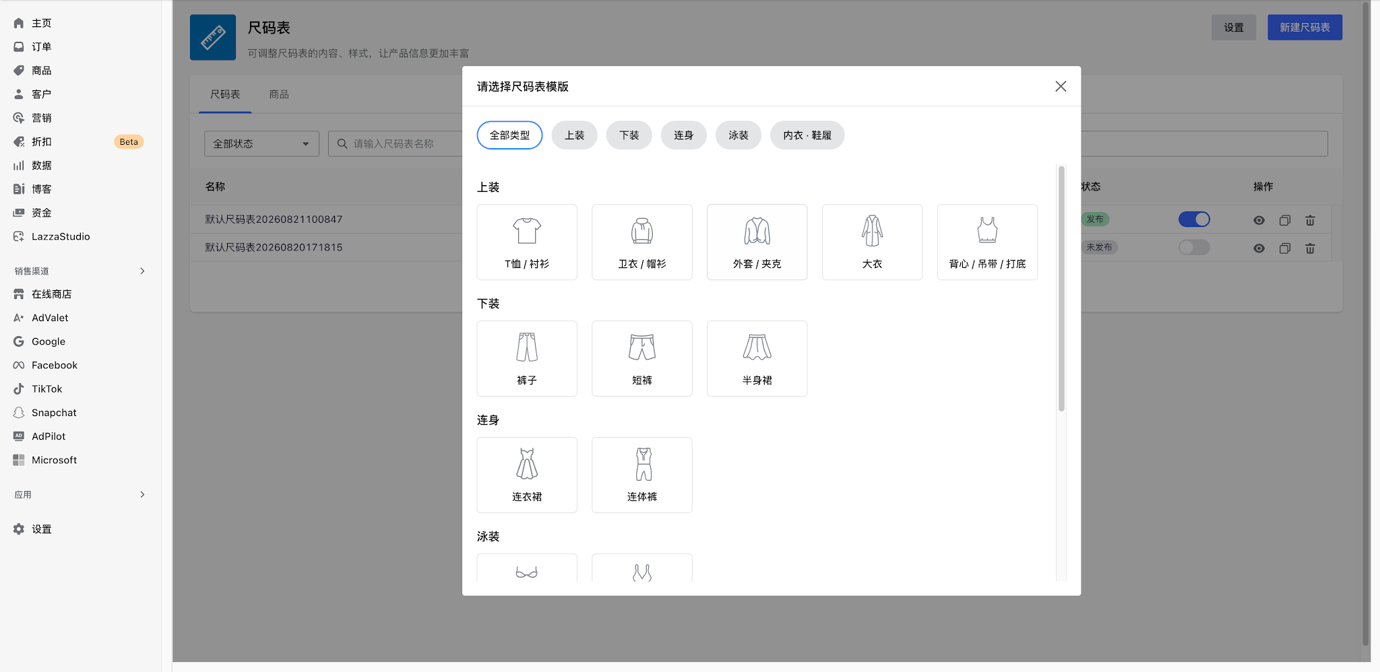Image resolution: width=1380 pixels, height=672 pixels.
Task: Delete the 未发布 size chart
Action: (1310, 248)
